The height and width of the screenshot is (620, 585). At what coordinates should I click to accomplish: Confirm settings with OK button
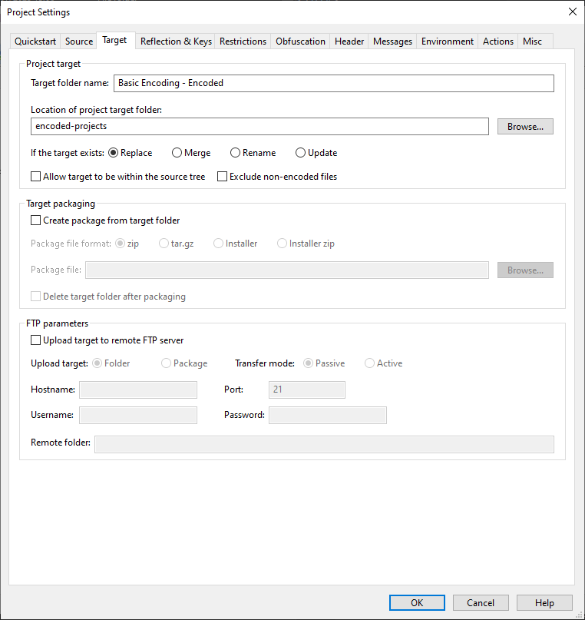[x=417, y=602]
